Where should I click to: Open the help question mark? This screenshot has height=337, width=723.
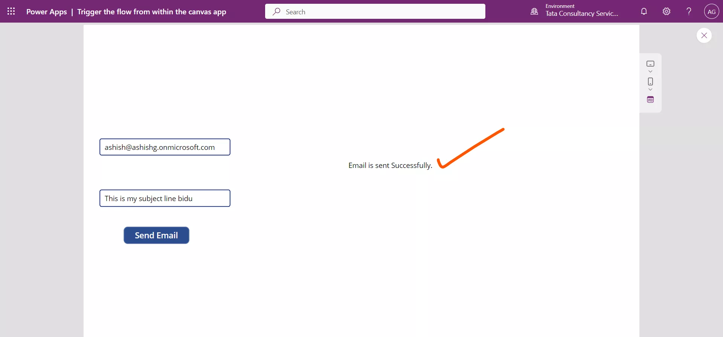[689, 11]
